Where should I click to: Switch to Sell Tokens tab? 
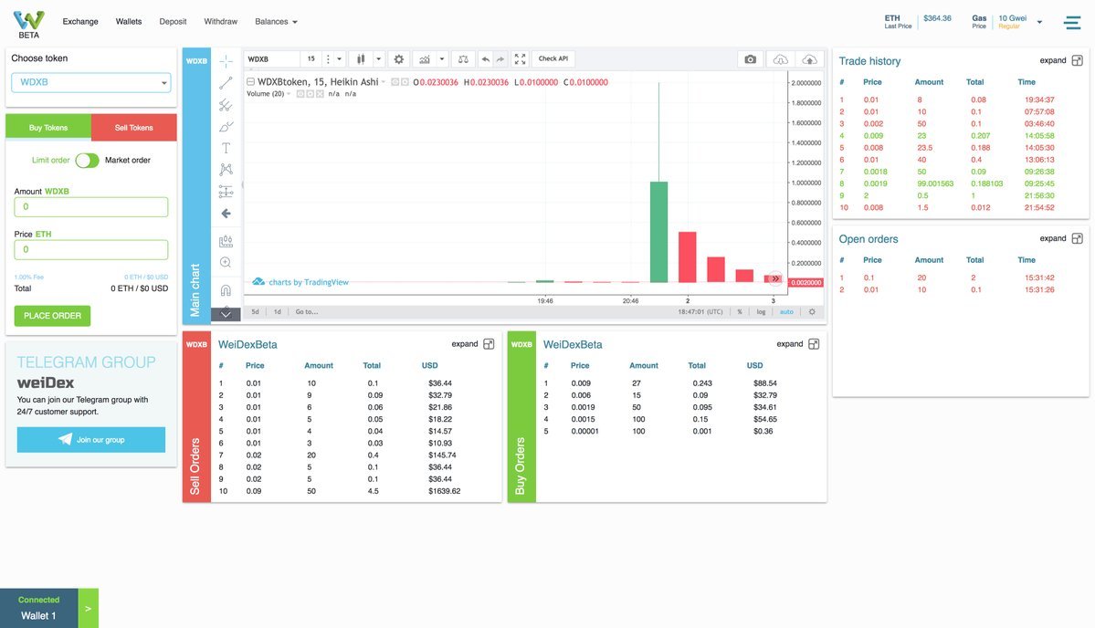click(x=134, y=128)
